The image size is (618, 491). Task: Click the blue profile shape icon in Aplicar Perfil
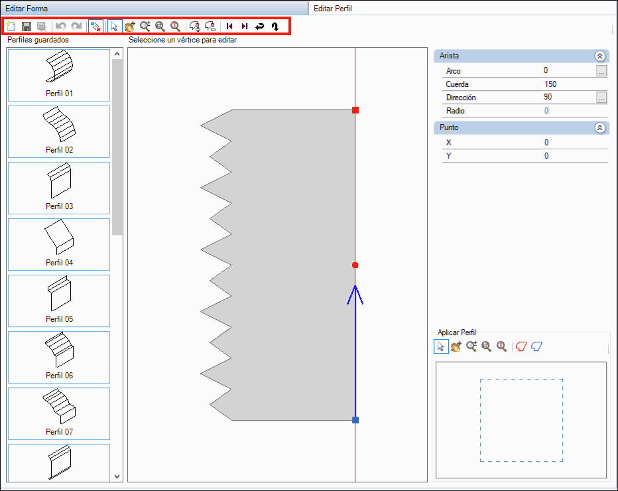536,346
